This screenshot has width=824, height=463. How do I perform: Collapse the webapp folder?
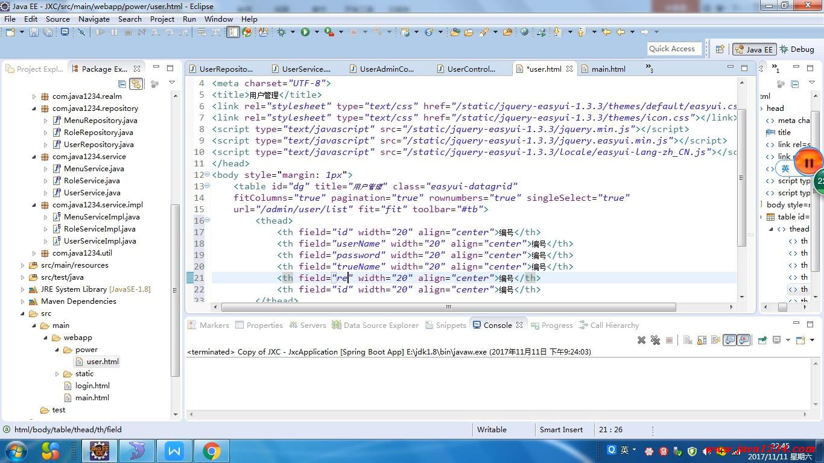pyautogui.click(x=46, y=338)
